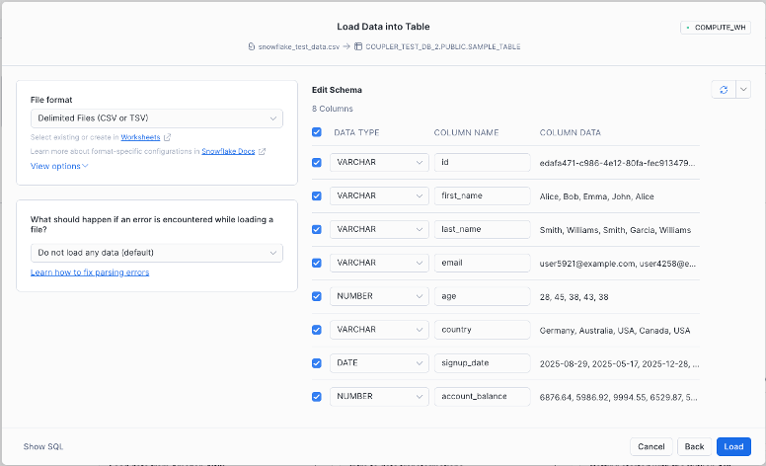This screenshot has width=766, height=466.
Task: Click the email column name field
Action: pos(482,263)
